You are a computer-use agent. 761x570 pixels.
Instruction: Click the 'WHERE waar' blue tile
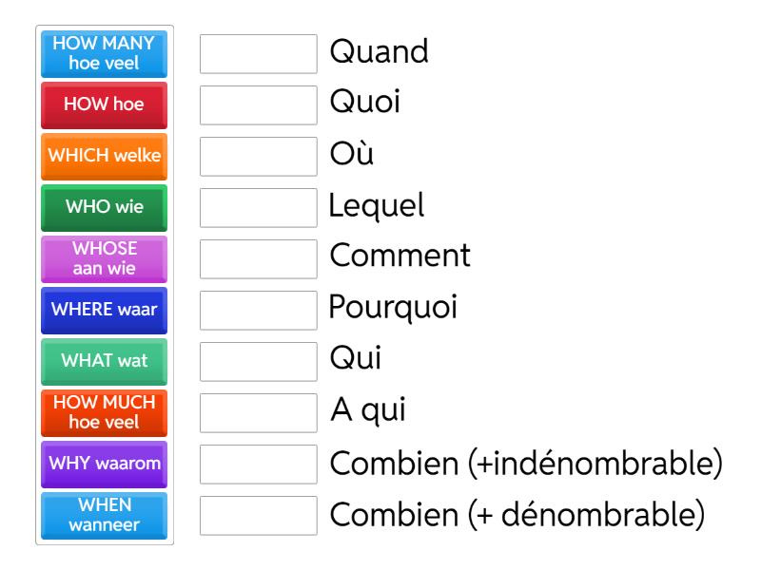(104, 310)
